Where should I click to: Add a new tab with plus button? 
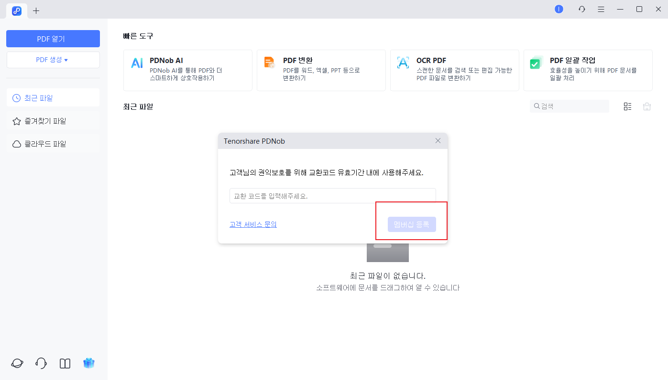pos(36,11)
